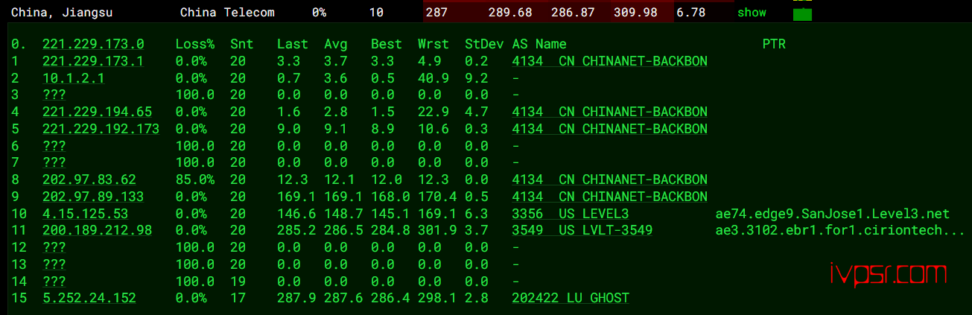
Task: Click the 40.9 worst value on hop 2
Action: [x=433, y=78]
